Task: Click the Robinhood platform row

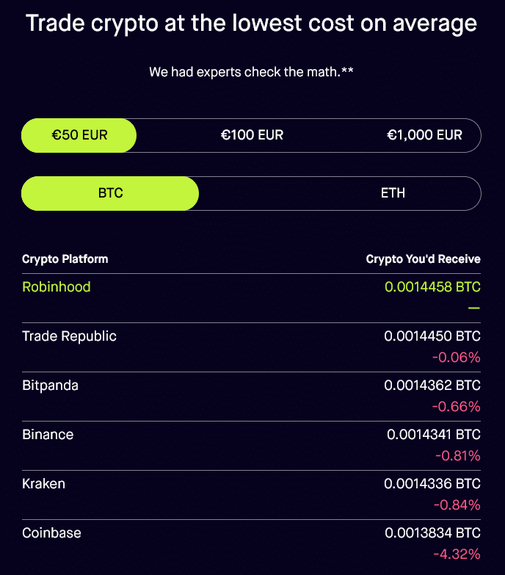Action: pyautogui.click(x=252, y=298)
